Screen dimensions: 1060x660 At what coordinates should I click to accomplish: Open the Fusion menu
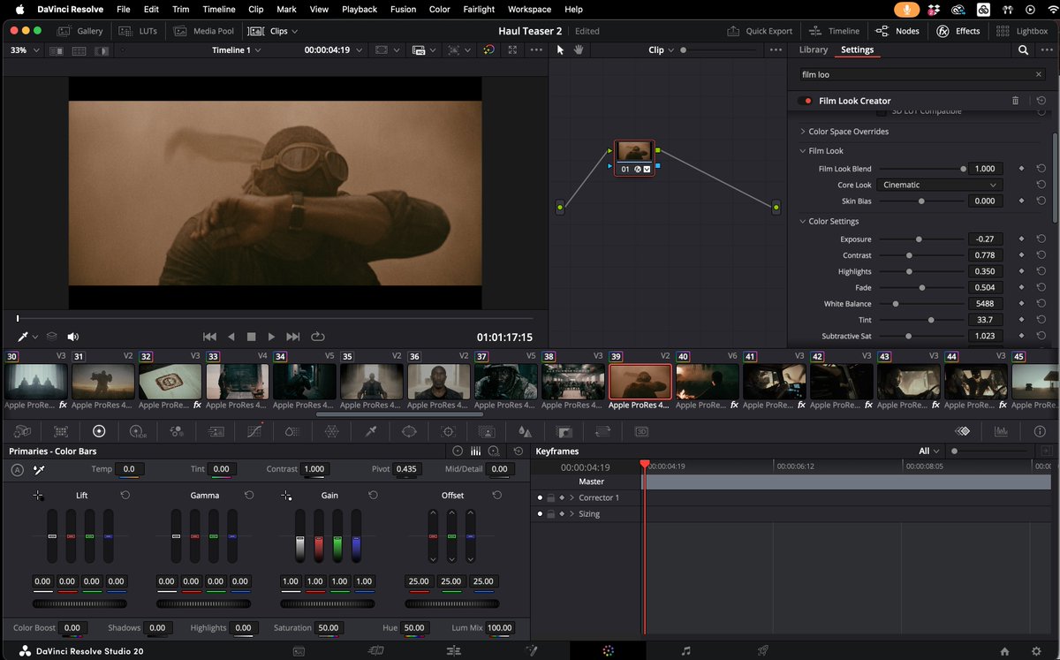[403, 9]
